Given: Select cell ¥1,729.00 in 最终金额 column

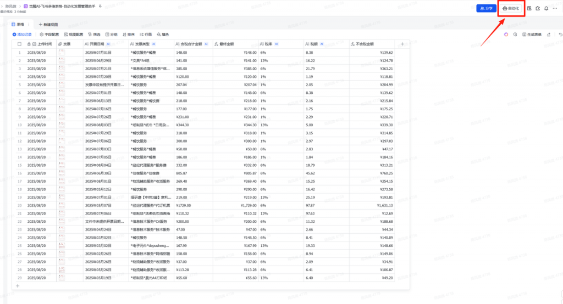Looking at the screenshot, I should pos(235,205).
